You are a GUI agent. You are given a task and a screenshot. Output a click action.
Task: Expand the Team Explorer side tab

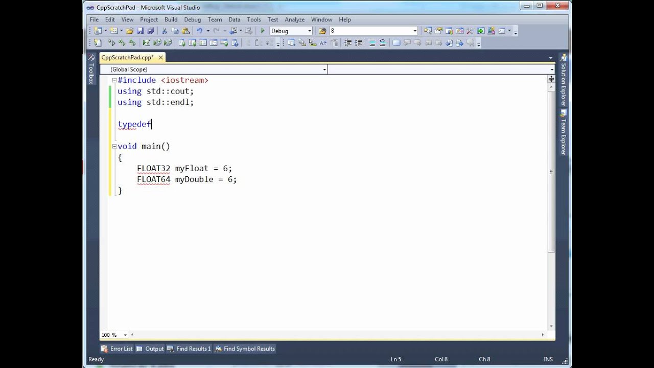564,132
